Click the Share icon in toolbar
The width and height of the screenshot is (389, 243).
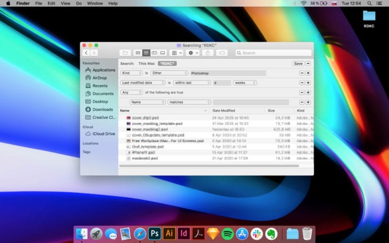[x=208, y=53]
